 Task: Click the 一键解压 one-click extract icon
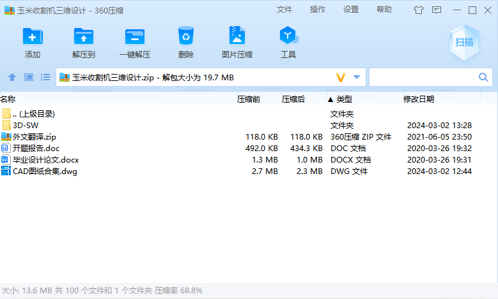coord(135,37)
